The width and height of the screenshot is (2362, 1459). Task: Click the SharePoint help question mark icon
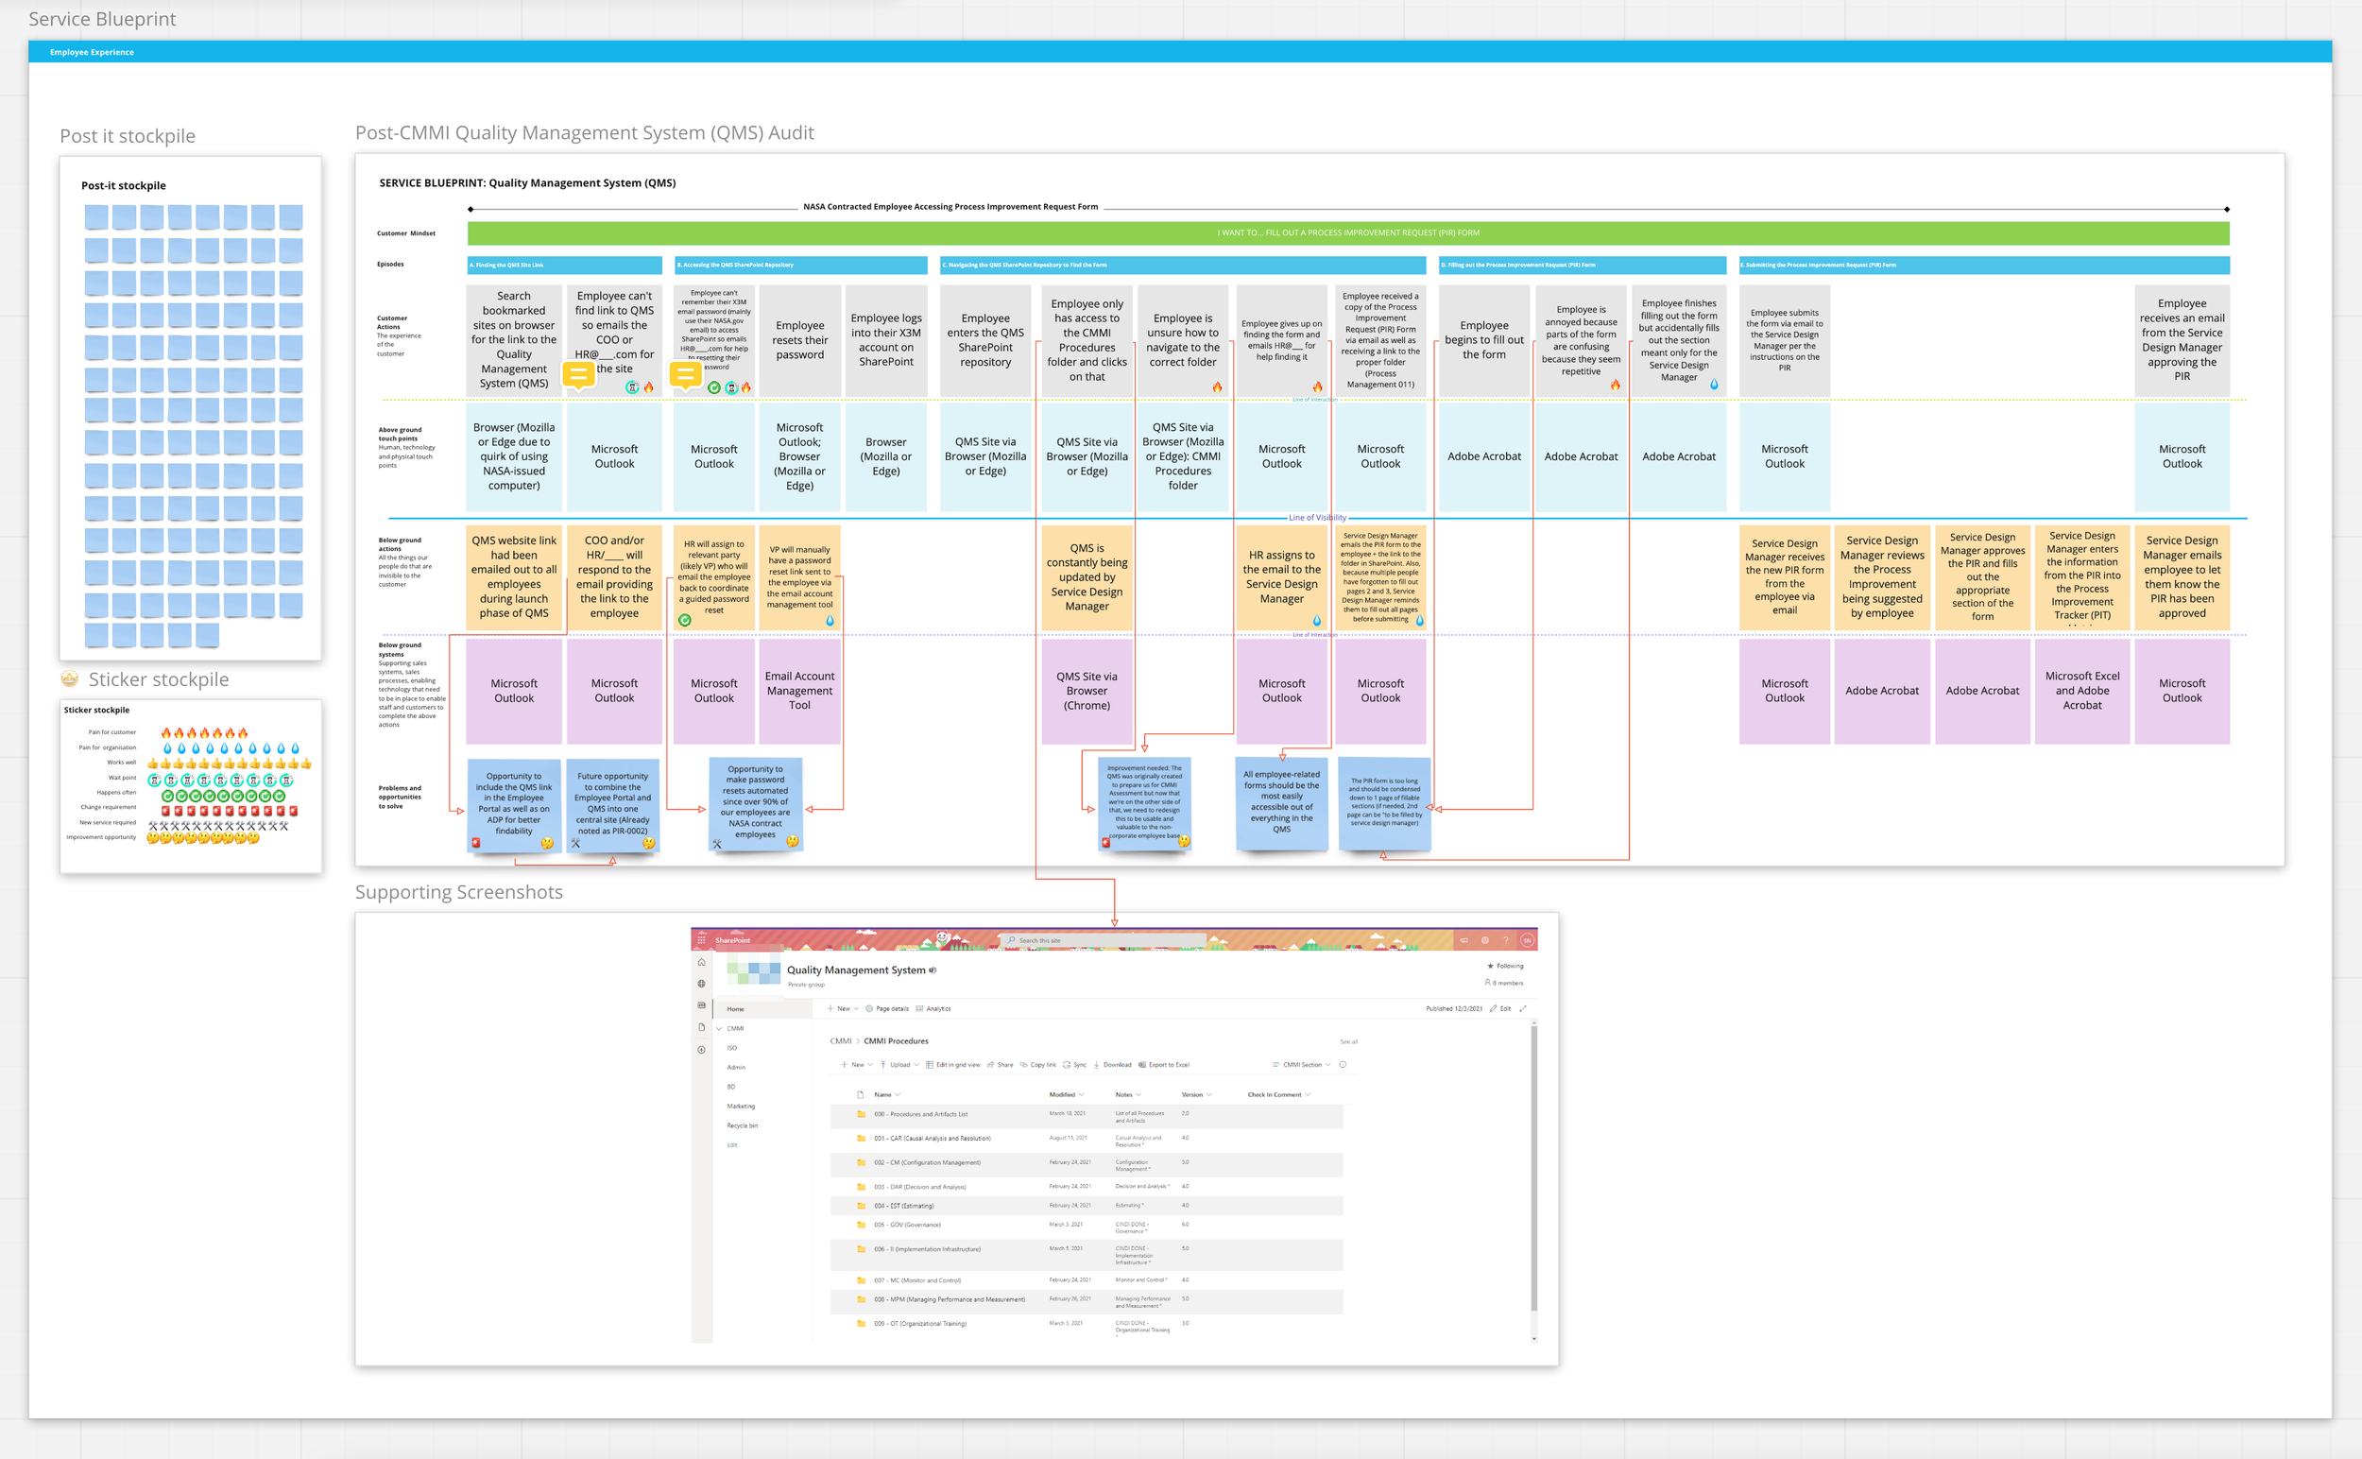pyautogui.click(x=1505, y=940)
